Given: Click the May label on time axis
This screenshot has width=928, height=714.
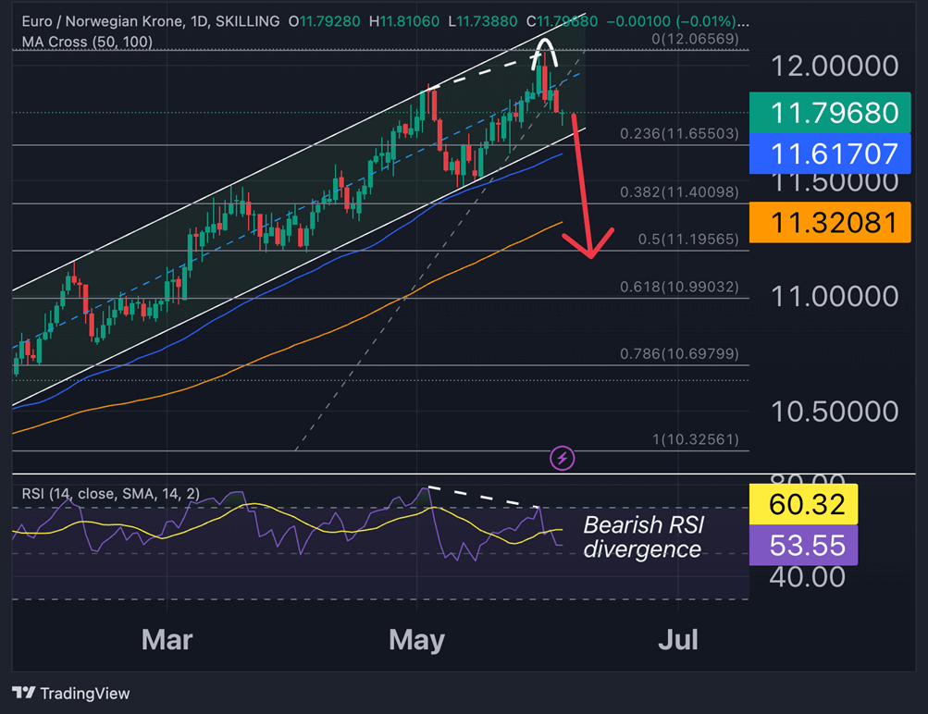Looking at the screenshot, I should 416,640.
